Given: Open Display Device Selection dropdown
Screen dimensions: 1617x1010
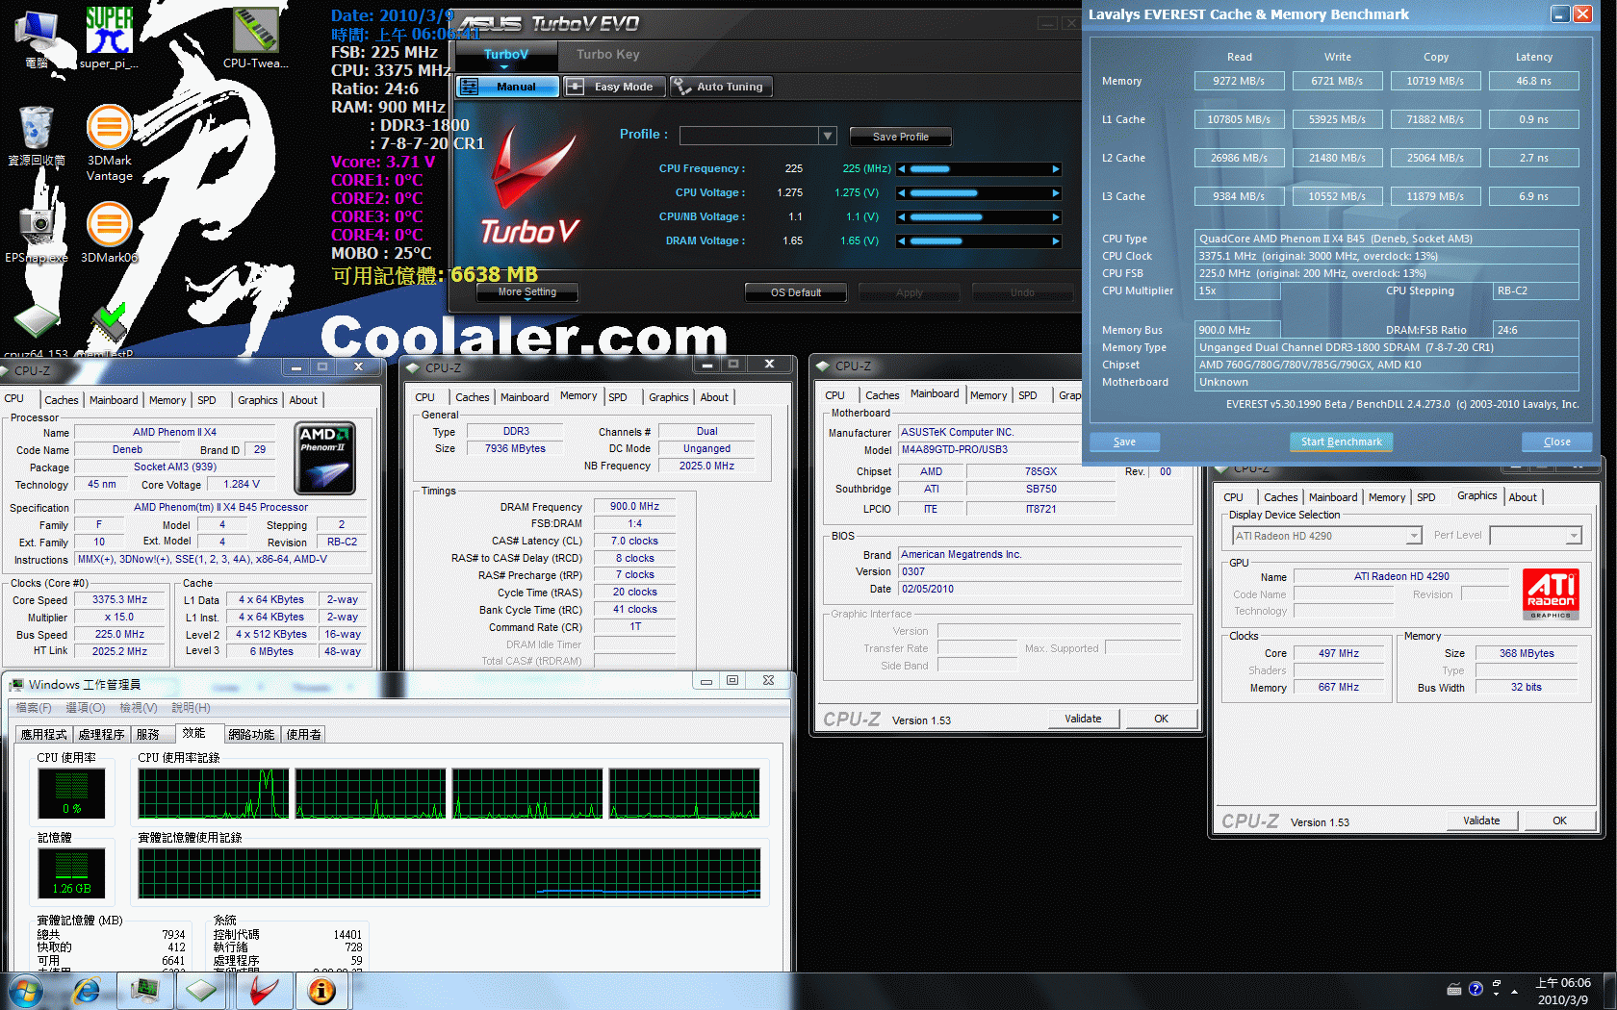Looking at the screenshot, I should (x=1414, y=536).
